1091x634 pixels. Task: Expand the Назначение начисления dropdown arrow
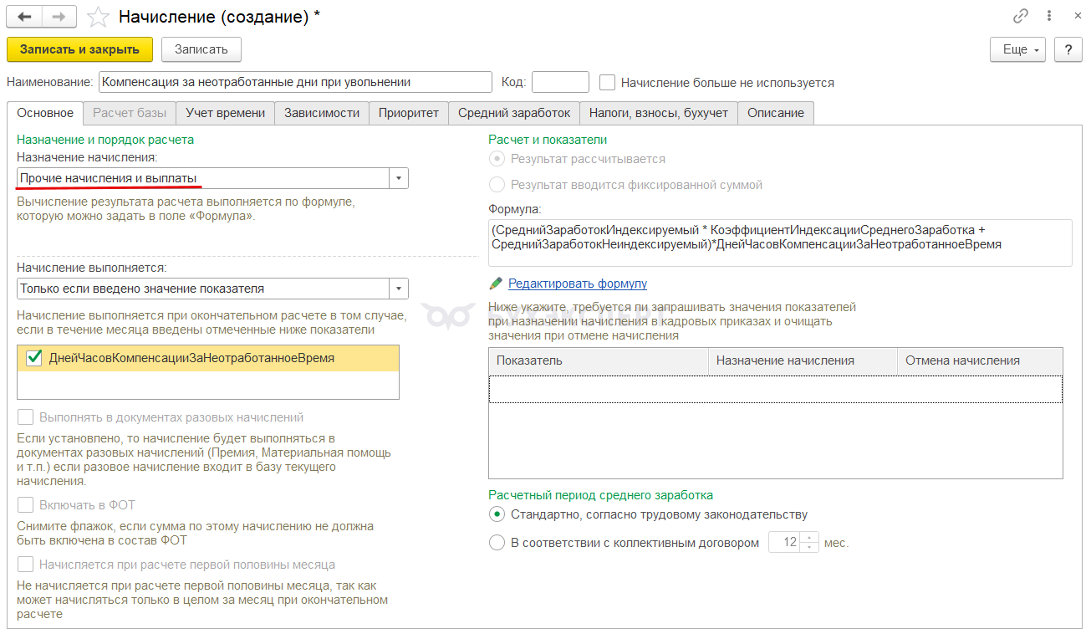click(399, 178)
